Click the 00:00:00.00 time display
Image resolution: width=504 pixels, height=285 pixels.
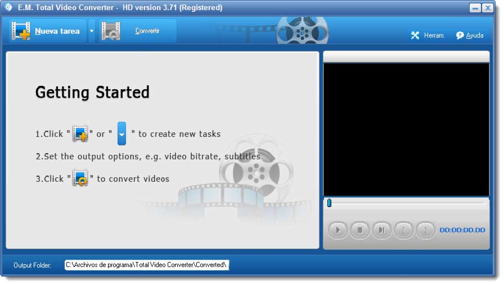(x=462, y=230)
